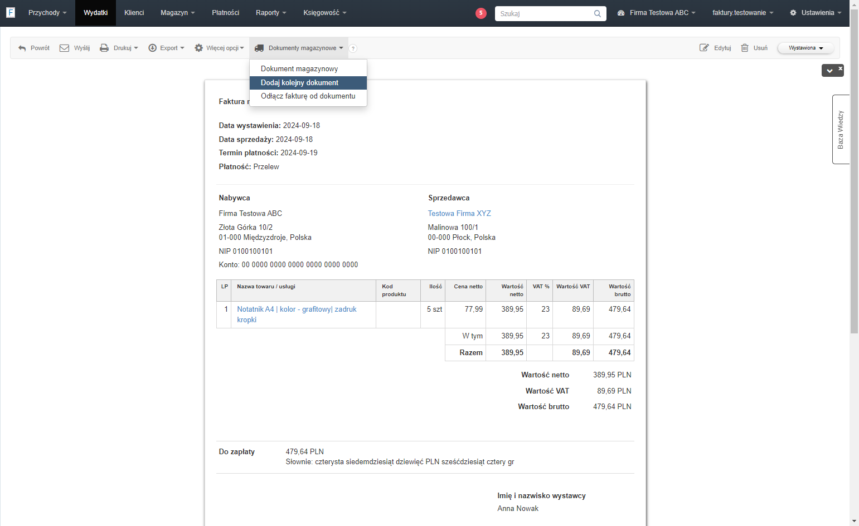Go to the Klienci section
859x526 pixels.
coord(134,13)
